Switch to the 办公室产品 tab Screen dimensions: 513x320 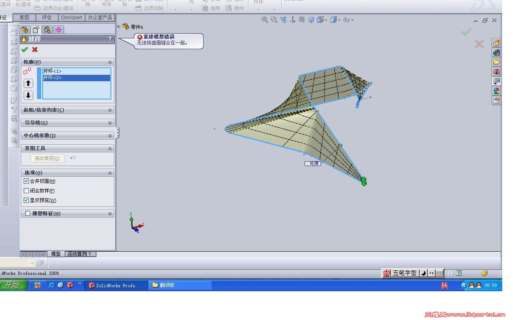(x=100, y=18)
